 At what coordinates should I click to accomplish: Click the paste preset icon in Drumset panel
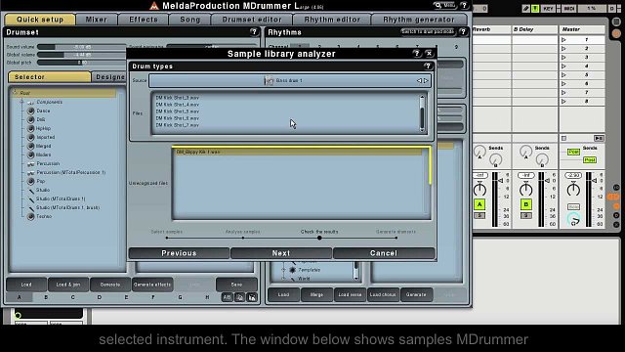point(252,297)
